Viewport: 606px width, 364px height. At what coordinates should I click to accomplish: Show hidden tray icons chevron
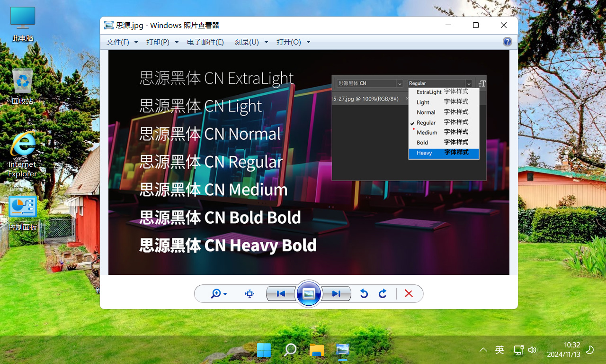click(x=483, y=350)
